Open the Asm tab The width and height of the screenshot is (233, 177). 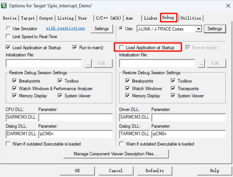click(129, 18)
